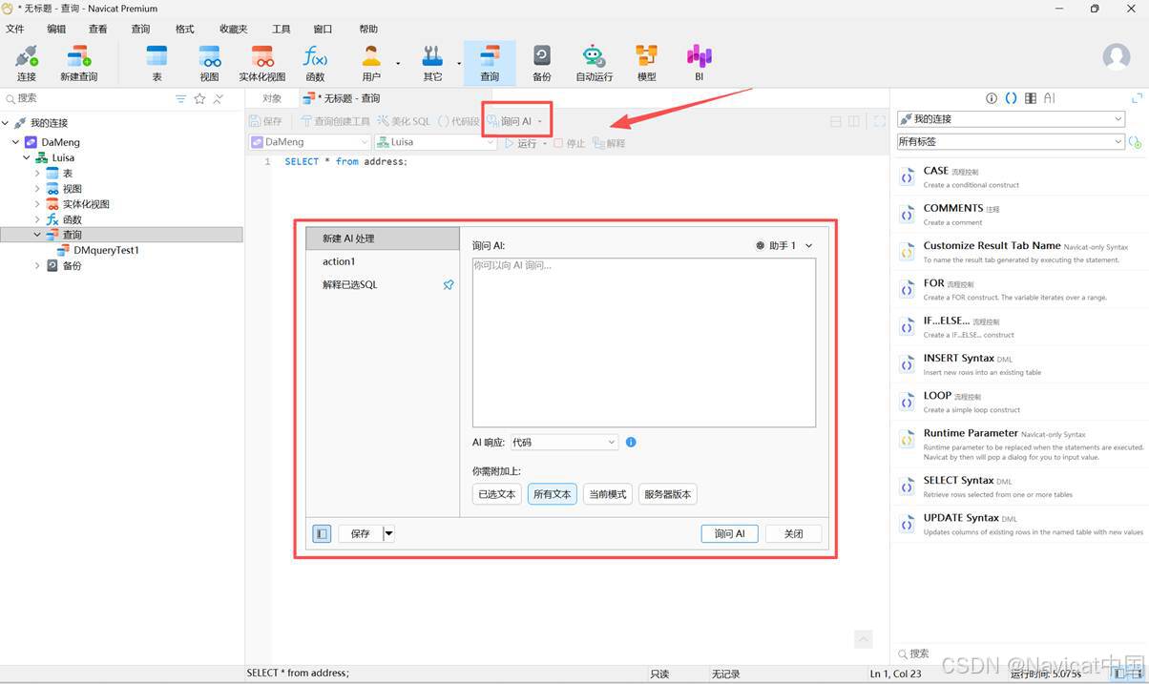Open the 我的连接 dropdown in right panel
Viewport: 1149px width, 684px height.
1012,119
